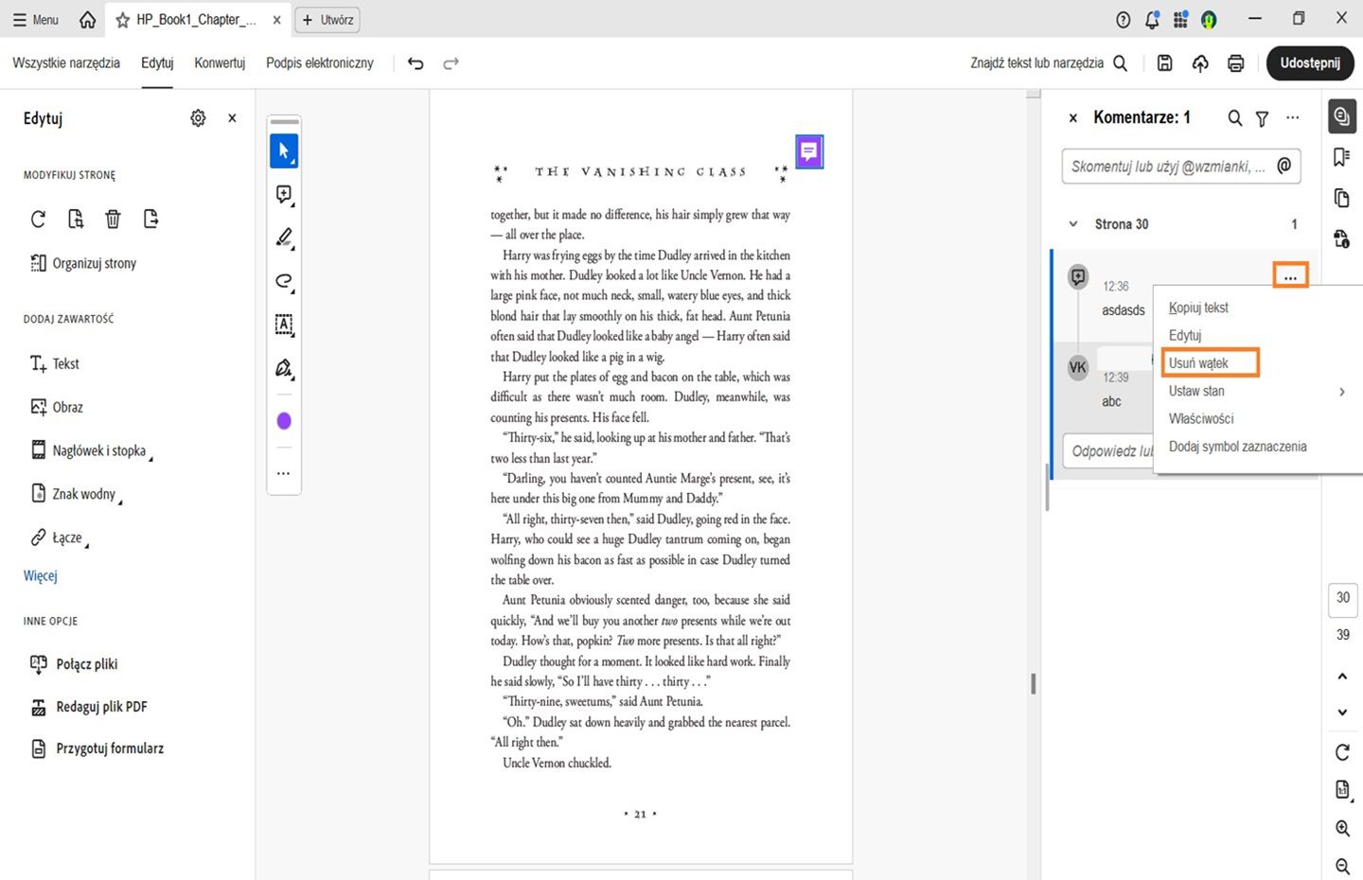Choose Edytuj in comment context menu

[1185, 335]
